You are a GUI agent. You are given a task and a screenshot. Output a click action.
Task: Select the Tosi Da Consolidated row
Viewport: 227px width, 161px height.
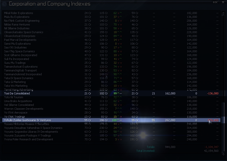[x=17, y=93]
